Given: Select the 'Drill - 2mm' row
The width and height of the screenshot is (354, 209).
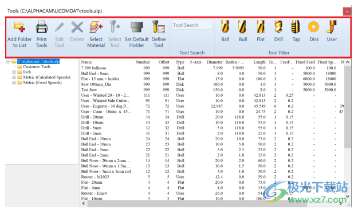Looking at the screenshot, I should (212, 133).
